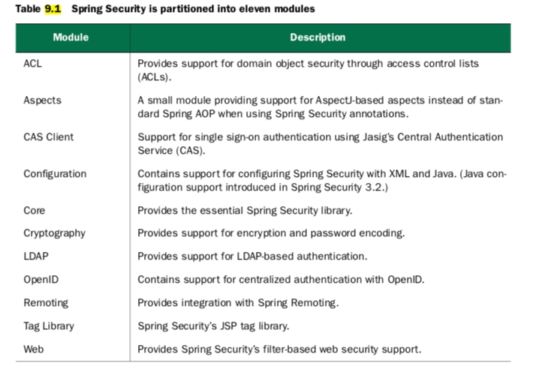Select the LDAP module cell
Screen dimensions: 533x366
point(36,256)
